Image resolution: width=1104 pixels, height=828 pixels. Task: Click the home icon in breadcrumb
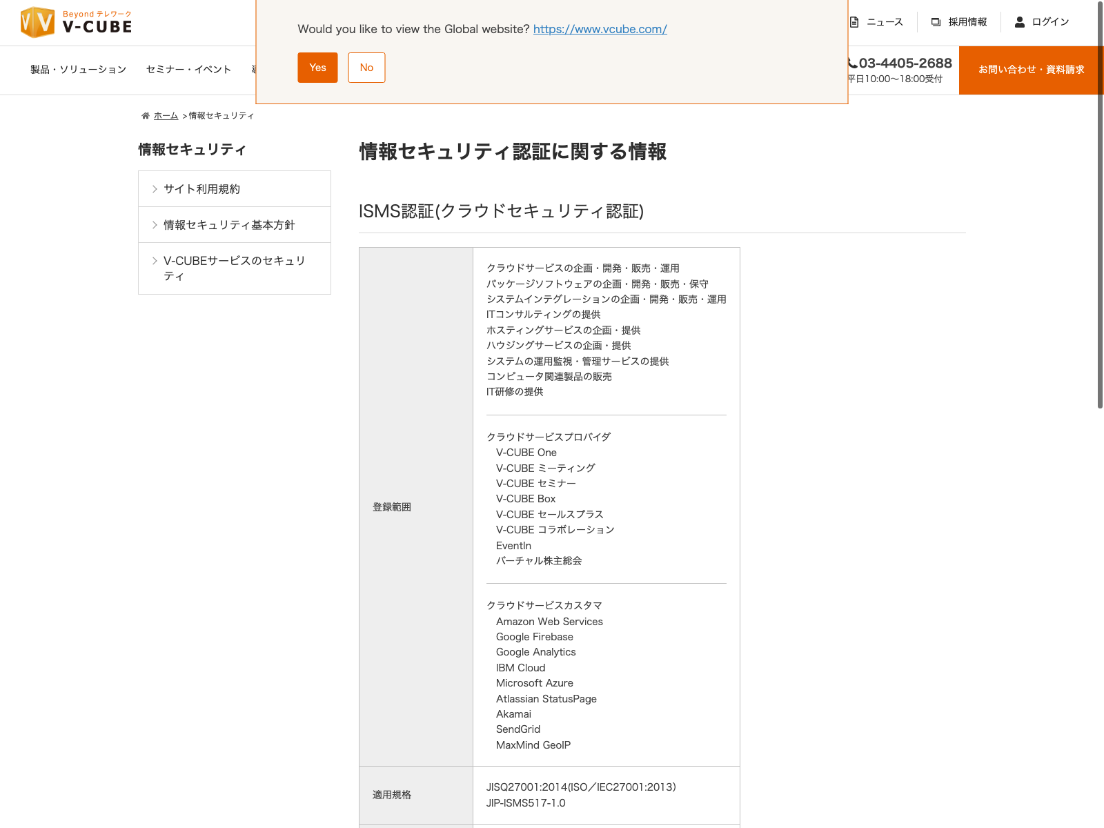[x=146, y=116]
